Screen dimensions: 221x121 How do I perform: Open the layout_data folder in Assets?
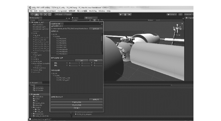pos(39,103)
